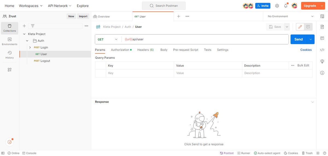
Task: Switch to the Authorization tab
Action: [x=121, y=50]
